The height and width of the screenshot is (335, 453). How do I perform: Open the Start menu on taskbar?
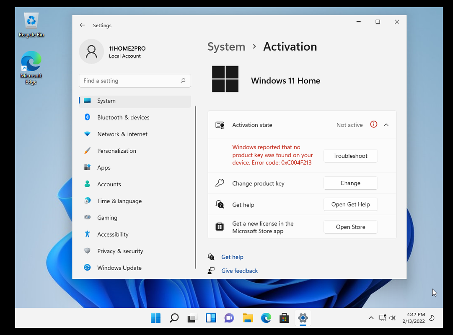[155, 318]
